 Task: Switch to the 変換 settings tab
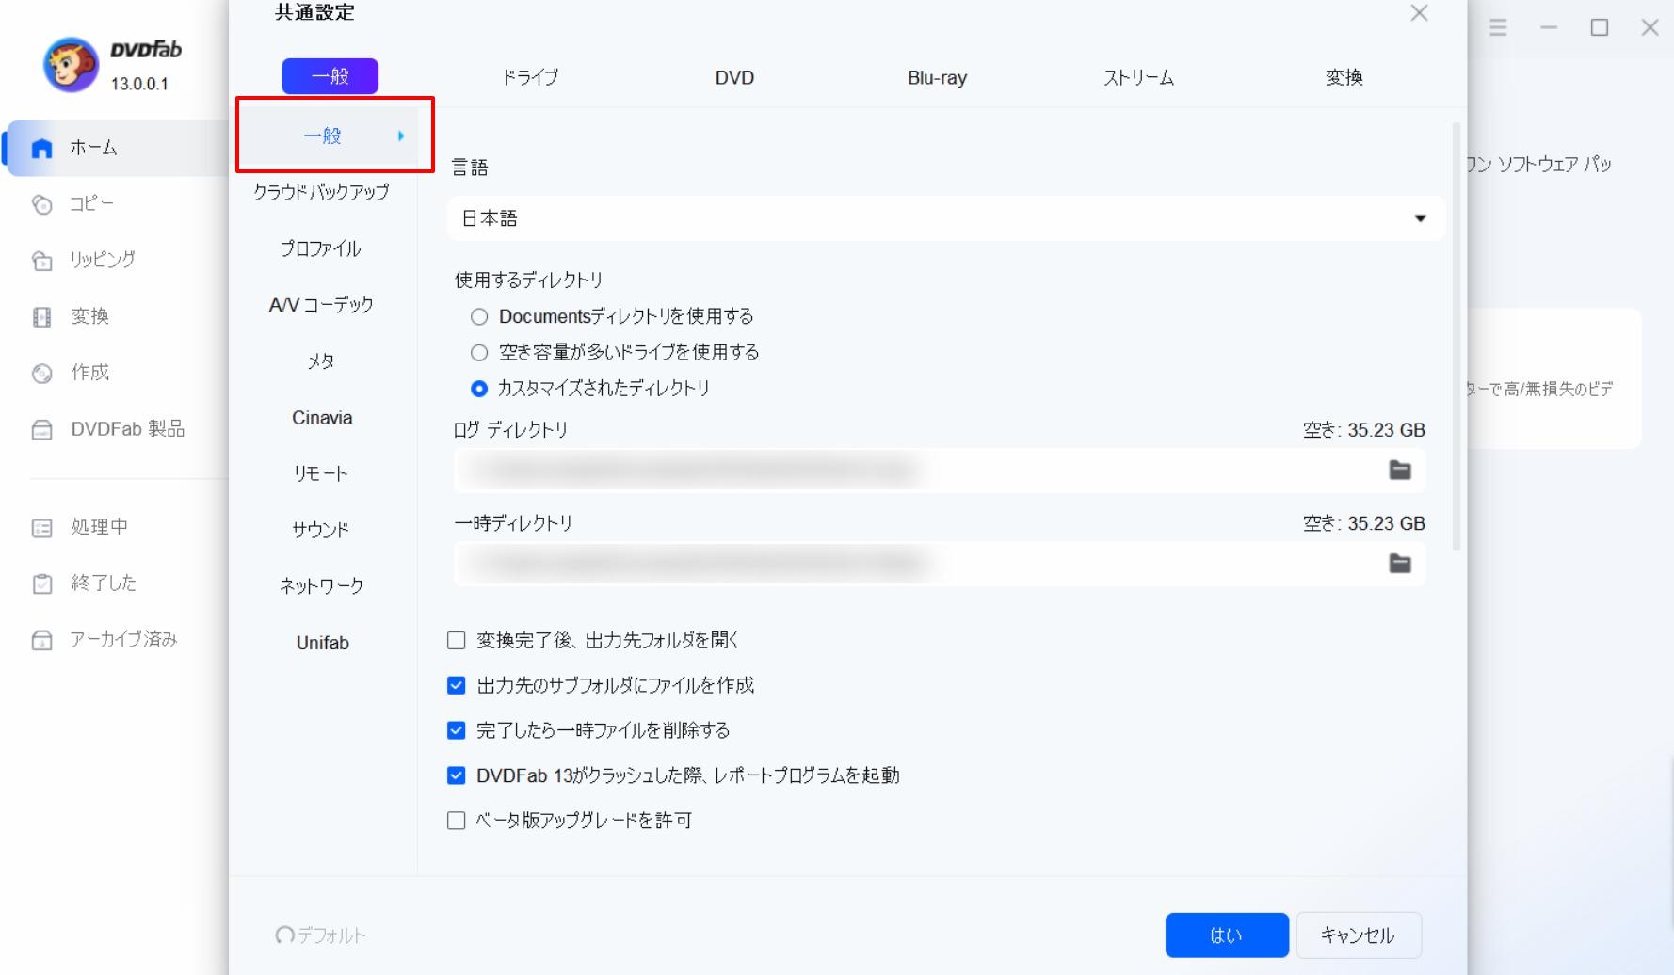pyautogui.click(x=1344, y=77)
